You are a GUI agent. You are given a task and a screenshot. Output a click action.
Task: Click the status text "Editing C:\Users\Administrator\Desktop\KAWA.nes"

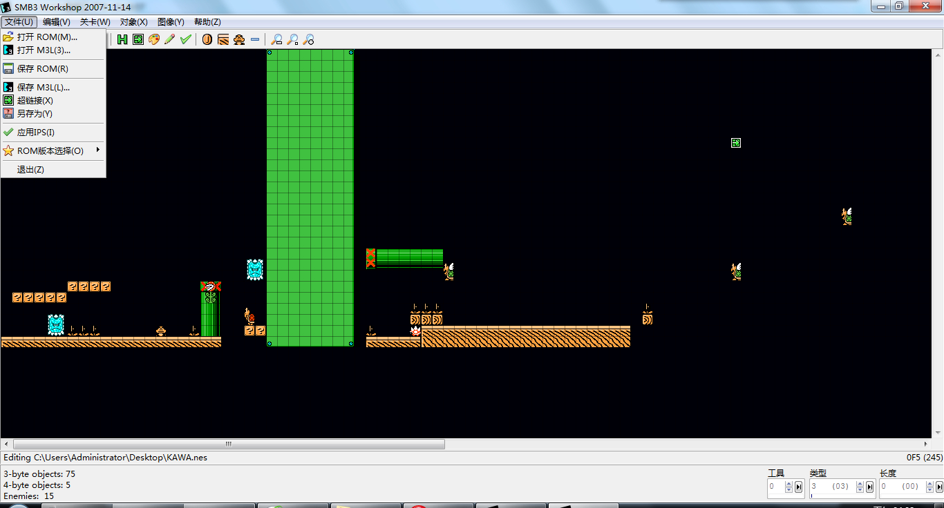coord(106,457)
